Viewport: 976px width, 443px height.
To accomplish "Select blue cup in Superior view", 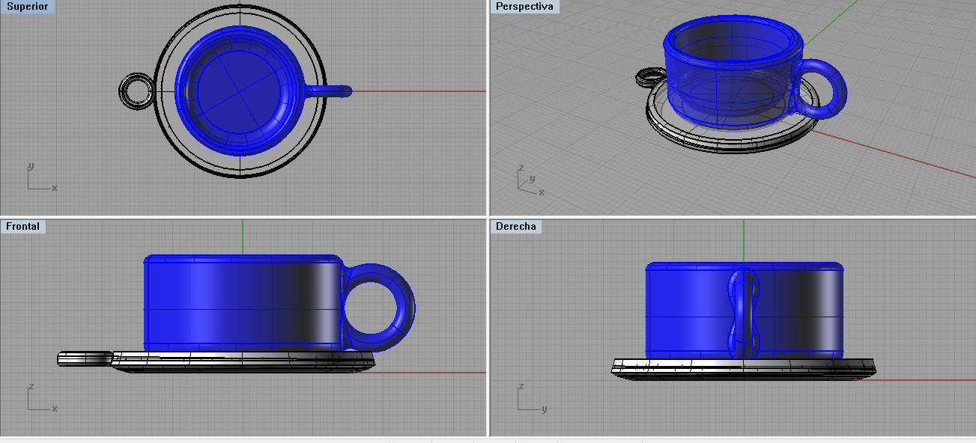I will [240, 90].
